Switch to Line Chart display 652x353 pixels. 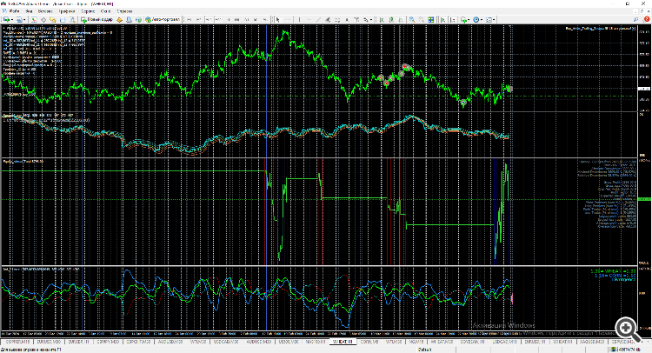point(401,19)
